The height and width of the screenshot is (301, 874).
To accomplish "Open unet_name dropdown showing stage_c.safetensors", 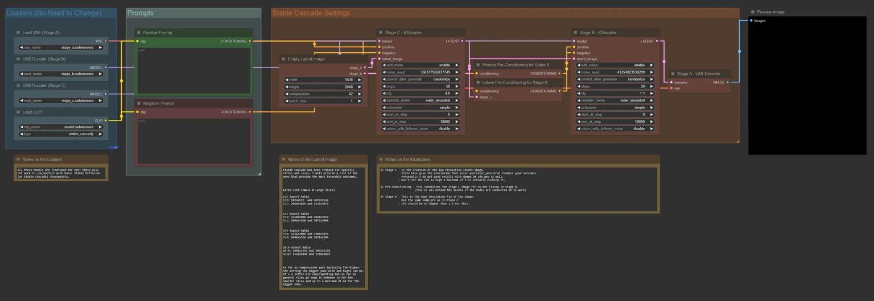I will pyautogui.click(x=61, y=101).
